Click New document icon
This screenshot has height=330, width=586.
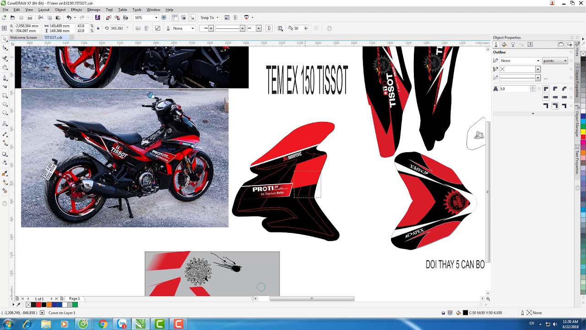point(5,17)
